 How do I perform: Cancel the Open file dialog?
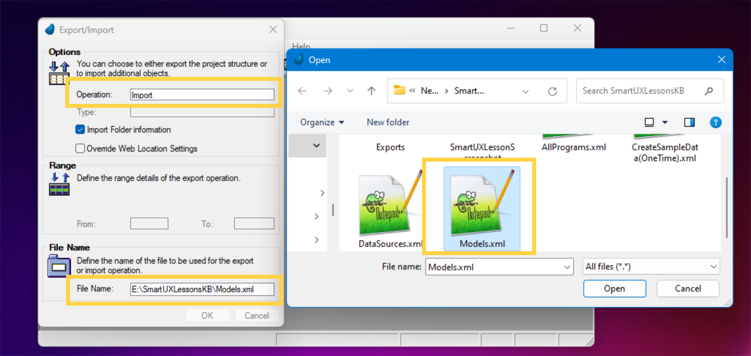pyautogui.click(x=688, y=289)
